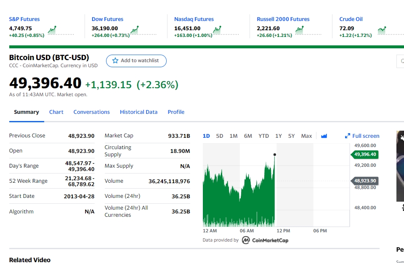Click the Previous Close value 48,923.90 in table
The image size is (404, 263).
[81, 136]
